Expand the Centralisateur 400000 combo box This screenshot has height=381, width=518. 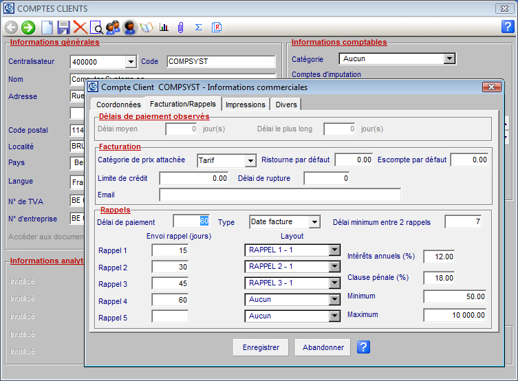point(131,61)
